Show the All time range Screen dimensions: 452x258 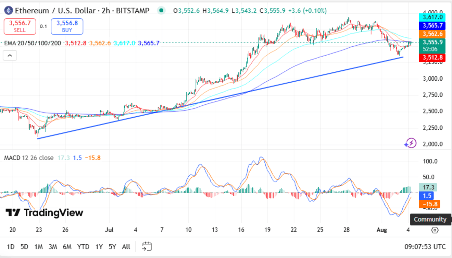(x=126, y=247)
